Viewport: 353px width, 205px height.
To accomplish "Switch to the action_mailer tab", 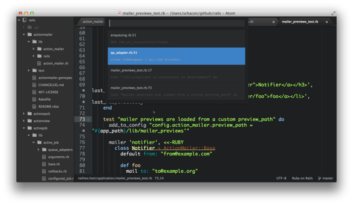I will click(x=92, y=22).
